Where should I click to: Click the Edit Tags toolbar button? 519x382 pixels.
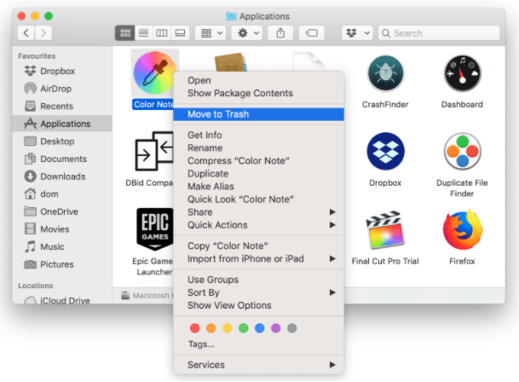311,32
